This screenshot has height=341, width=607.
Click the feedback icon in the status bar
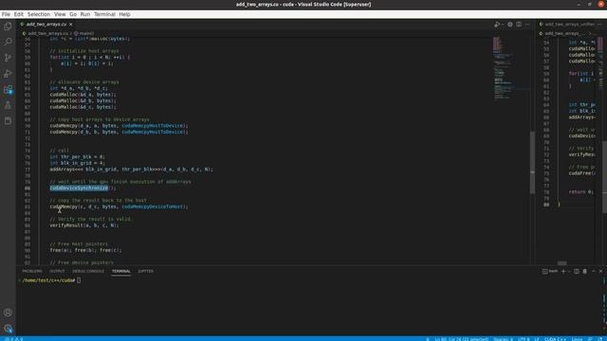coord(591,339)
